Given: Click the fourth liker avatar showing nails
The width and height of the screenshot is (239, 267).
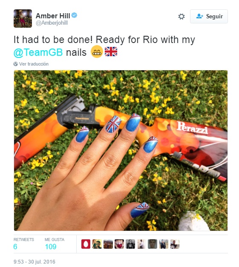Looking at the screenshot, I should 119,244.
